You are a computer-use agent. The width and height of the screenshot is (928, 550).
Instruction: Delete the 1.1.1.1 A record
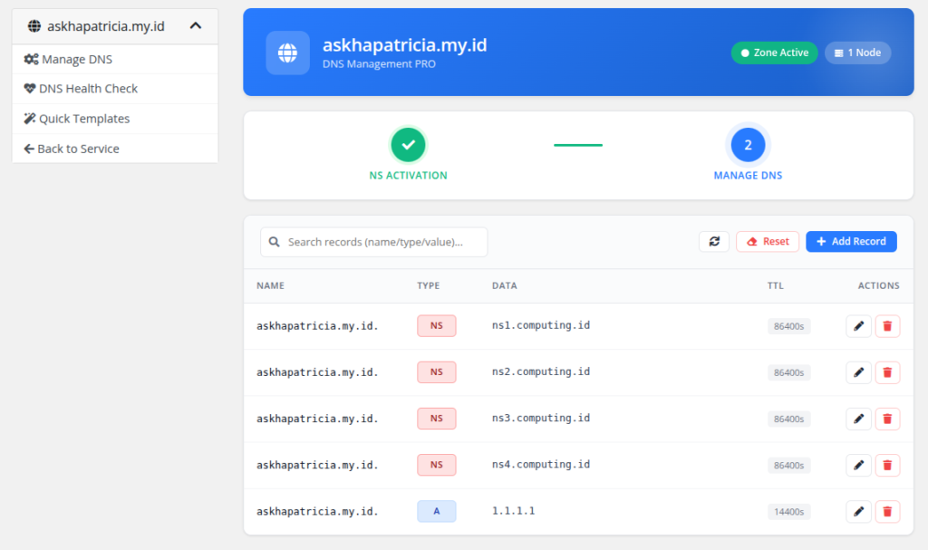(x=887, y=512)
